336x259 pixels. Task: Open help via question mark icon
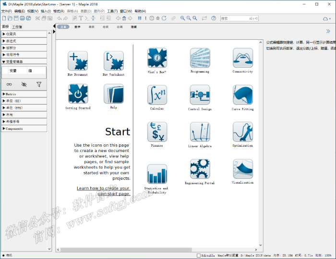214,18
